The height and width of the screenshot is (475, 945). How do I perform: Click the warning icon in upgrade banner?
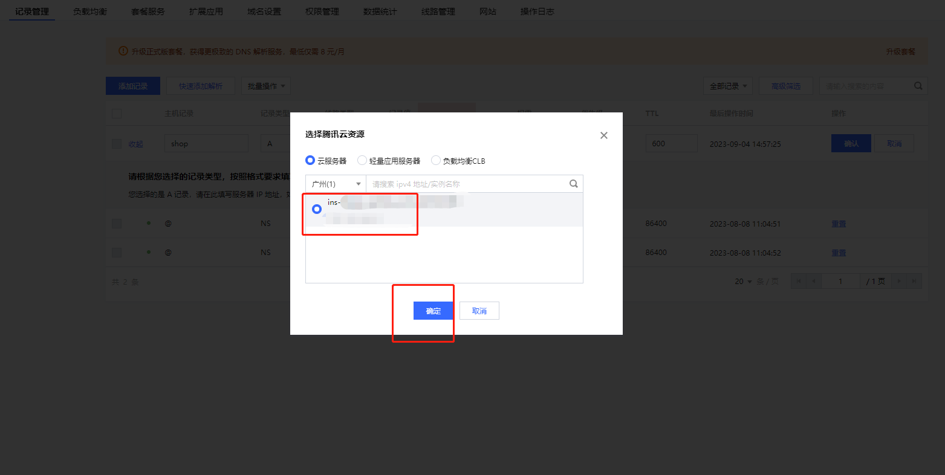(x=123, y=51)
